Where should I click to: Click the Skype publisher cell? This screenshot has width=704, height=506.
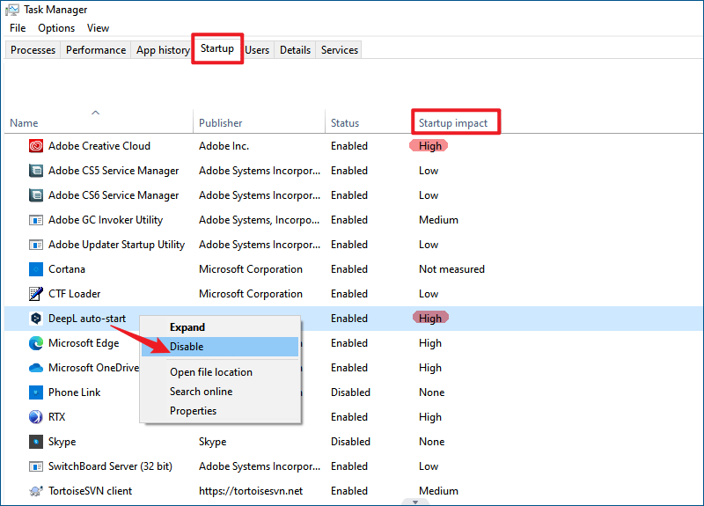(x=212, y=442)
